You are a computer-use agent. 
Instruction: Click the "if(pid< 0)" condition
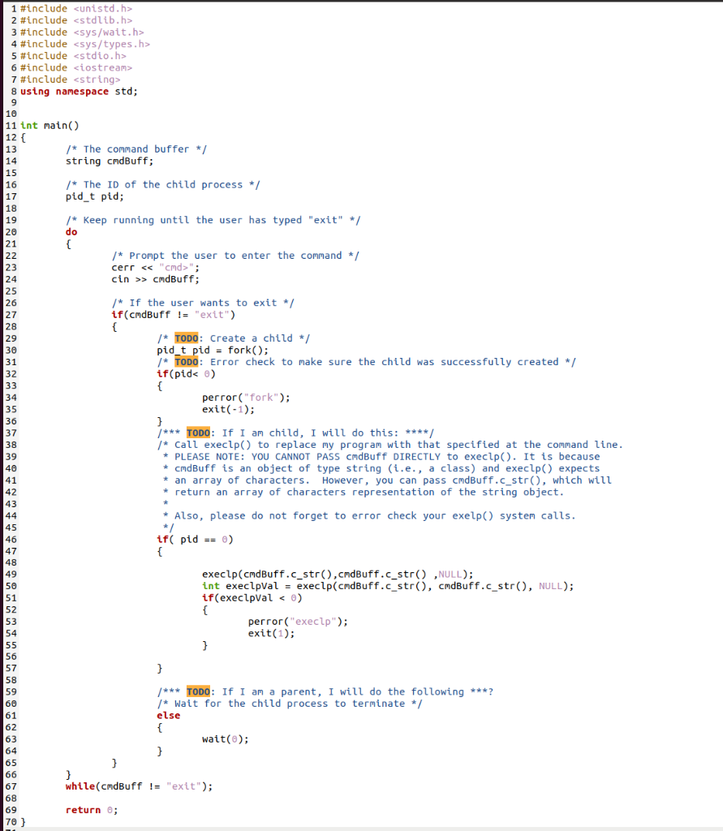(186, 373)
